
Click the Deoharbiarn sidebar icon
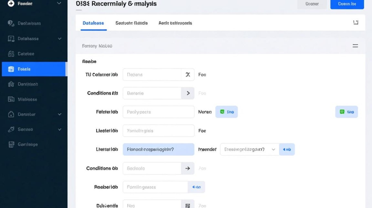coord(11,24)
